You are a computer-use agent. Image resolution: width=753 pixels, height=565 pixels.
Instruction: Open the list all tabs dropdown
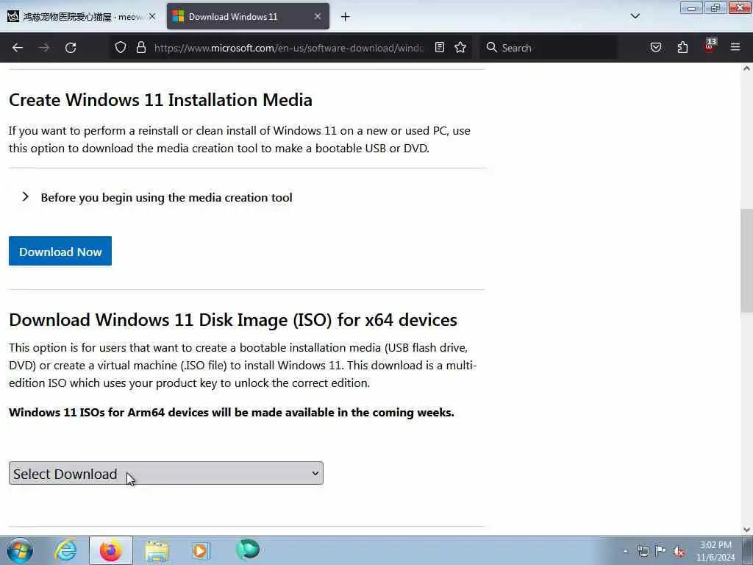635,16
